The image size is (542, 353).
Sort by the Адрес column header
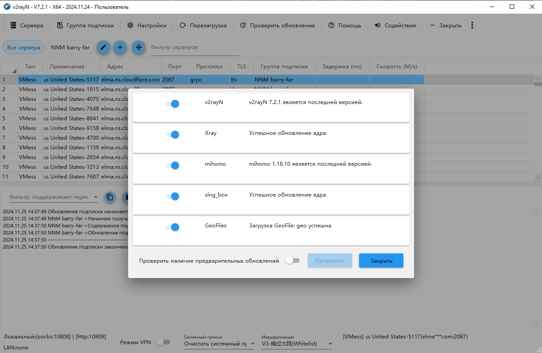point(130,67)
